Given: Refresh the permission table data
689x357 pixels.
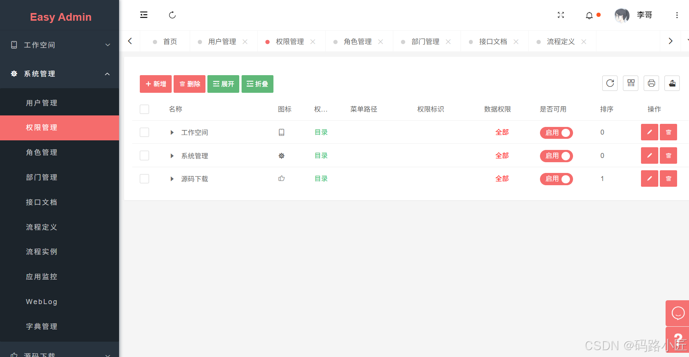Looking at the screenshot, I should [609, 83].
